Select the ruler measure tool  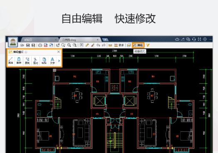click(x=110, y=45)
